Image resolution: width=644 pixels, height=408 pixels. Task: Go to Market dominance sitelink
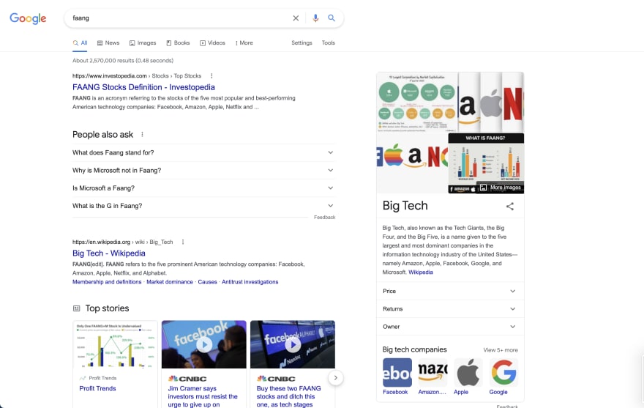(170, 282)
